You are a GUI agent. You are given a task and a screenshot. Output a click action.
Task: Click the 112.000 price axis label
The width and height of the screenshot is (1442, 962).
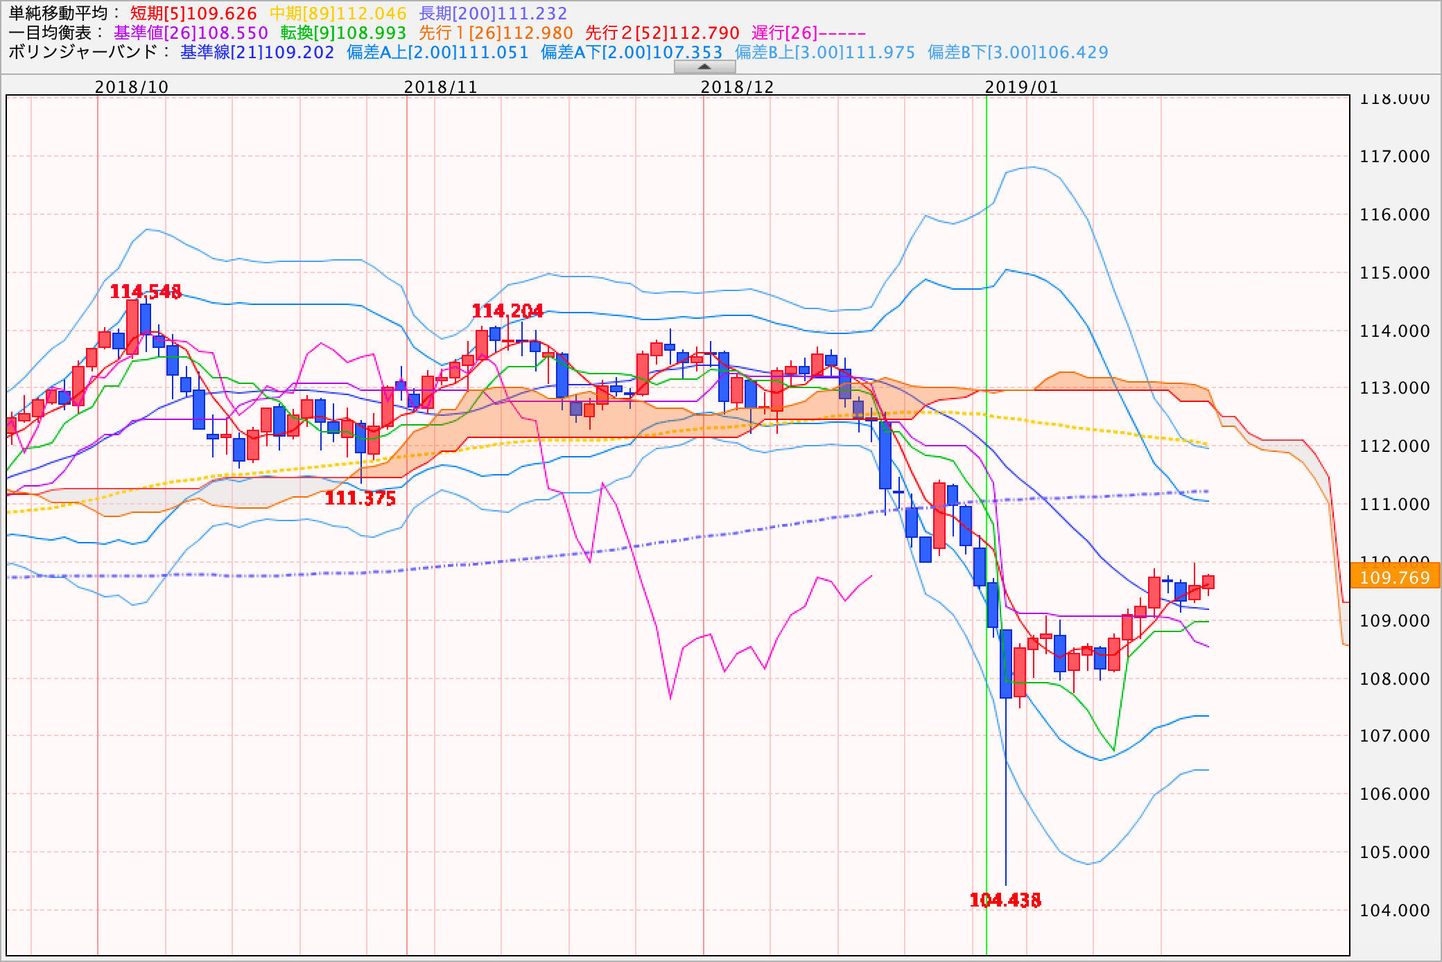click(x=1395, y=446)
